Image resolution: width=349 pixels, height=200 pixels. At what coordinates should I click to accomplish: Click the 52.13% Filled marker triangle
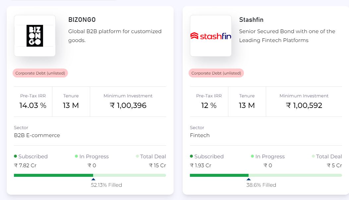click(93, 179)
